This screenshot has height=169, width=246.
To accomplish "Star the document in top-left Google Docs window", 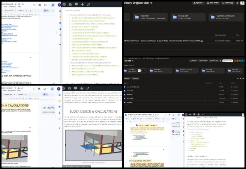I will (x=16, y=4).
